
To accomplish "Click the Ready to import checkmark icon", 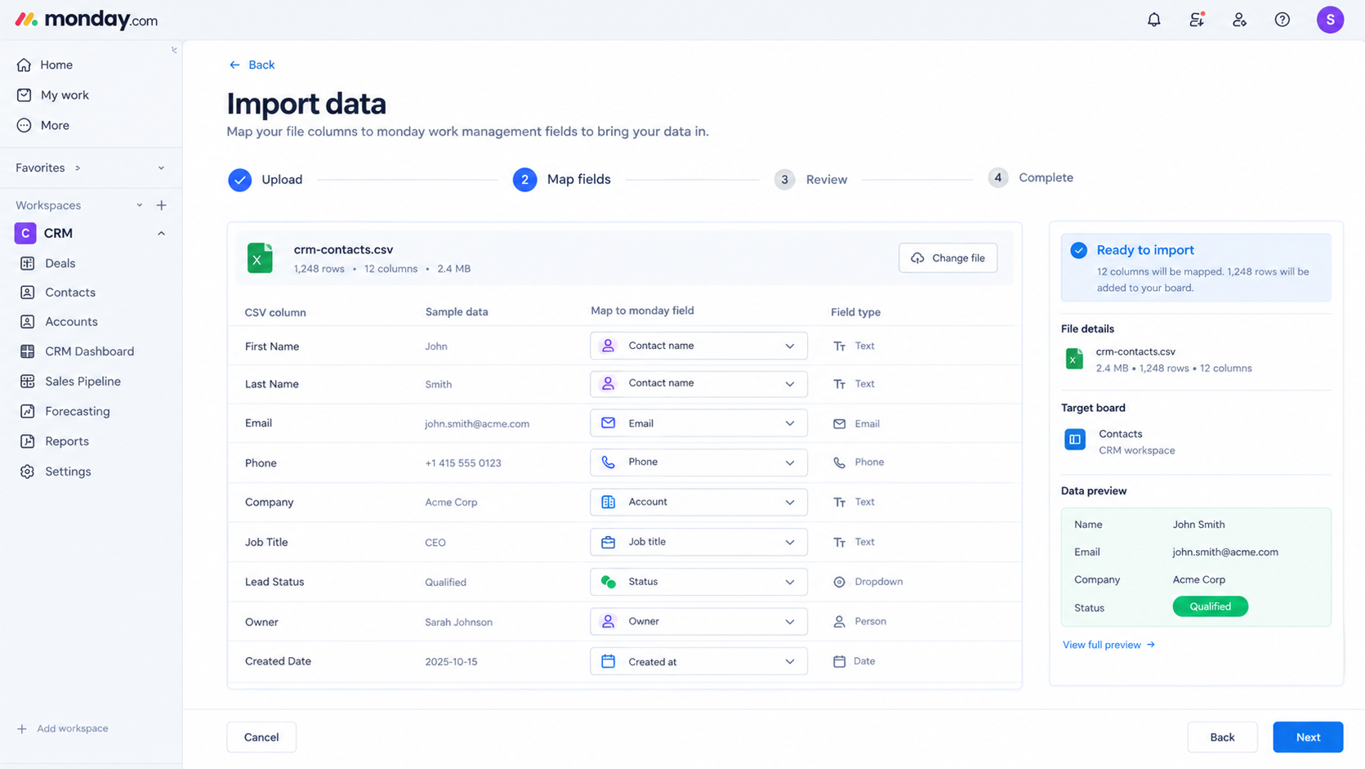I will click(1078, 250).
